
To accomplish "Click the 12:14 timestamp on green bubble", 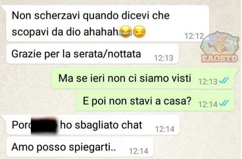I will click(208, 105).
